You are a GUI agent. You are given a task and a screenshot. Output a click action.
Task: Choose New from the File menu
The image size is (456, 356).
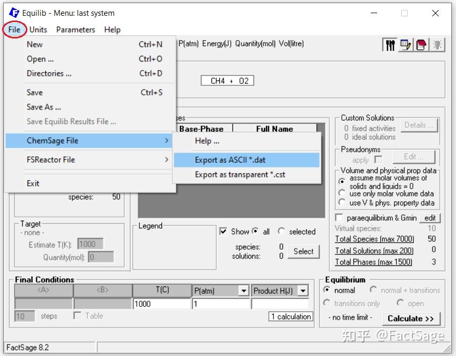tap(91, 44)
